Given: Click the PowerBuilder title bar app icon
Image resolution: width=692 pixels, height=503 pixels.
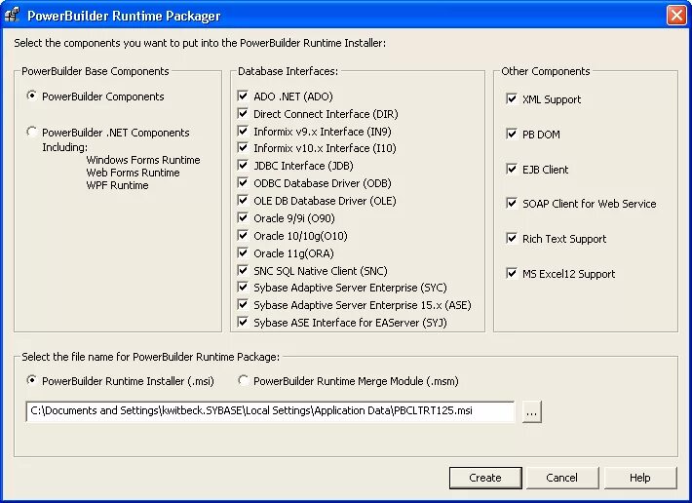Looking at the screenshot, I should pos(14,16).
